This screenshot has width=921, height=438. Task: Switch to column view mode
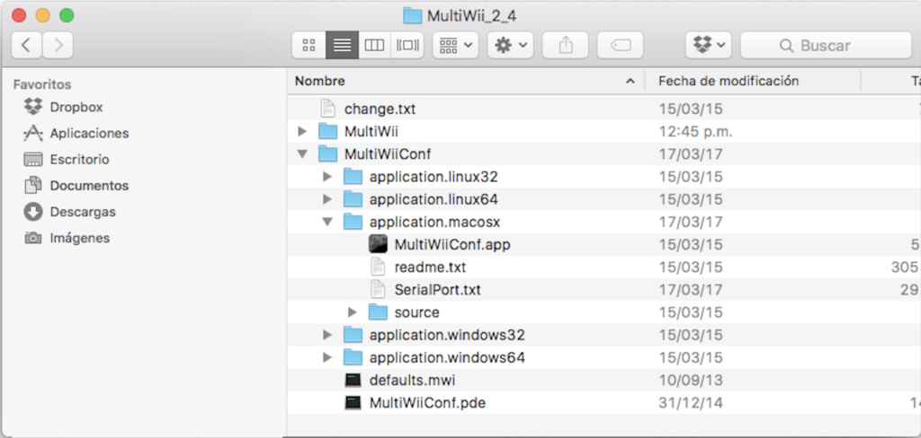pos(373,45)
